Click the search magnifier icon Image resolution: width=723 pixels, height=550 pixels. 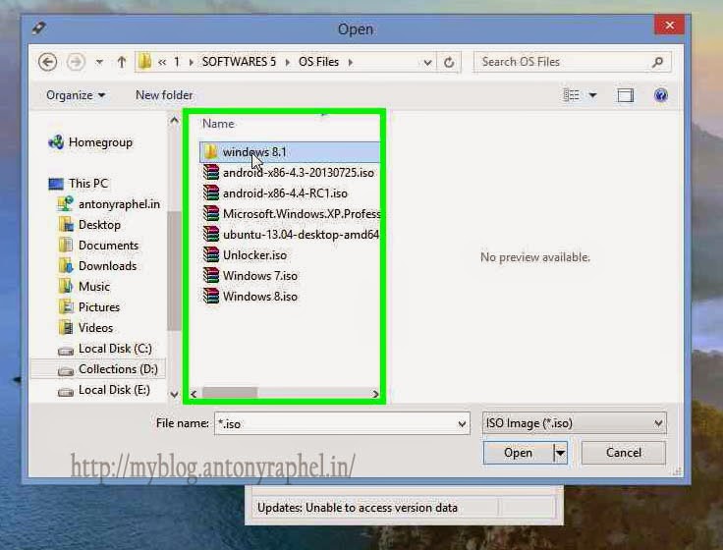pyautogui.click(x=658, y=62)
